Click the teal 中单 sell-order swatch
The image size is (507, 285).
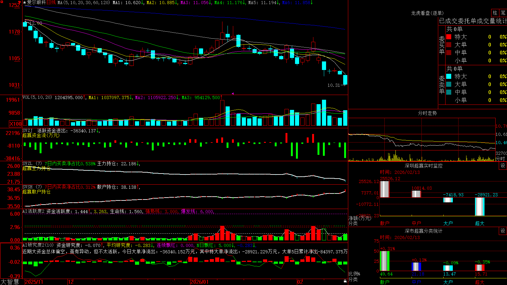[x=449, y=92]
